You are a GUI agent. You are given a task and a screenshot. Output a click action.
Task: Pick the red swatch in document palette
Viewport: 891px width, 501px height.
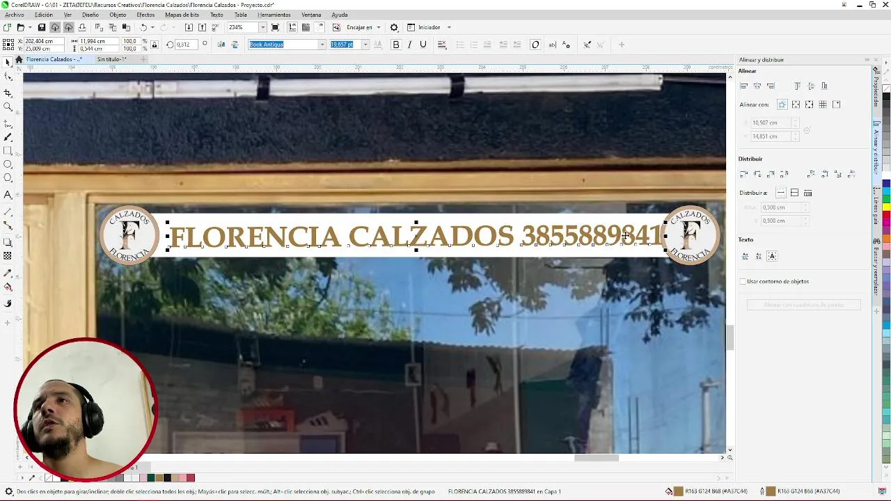tap(190, 477)
